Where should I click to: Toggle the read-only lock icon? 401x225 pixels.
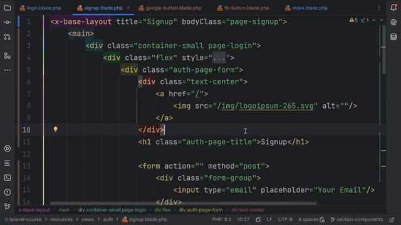(x=392, y=219)
